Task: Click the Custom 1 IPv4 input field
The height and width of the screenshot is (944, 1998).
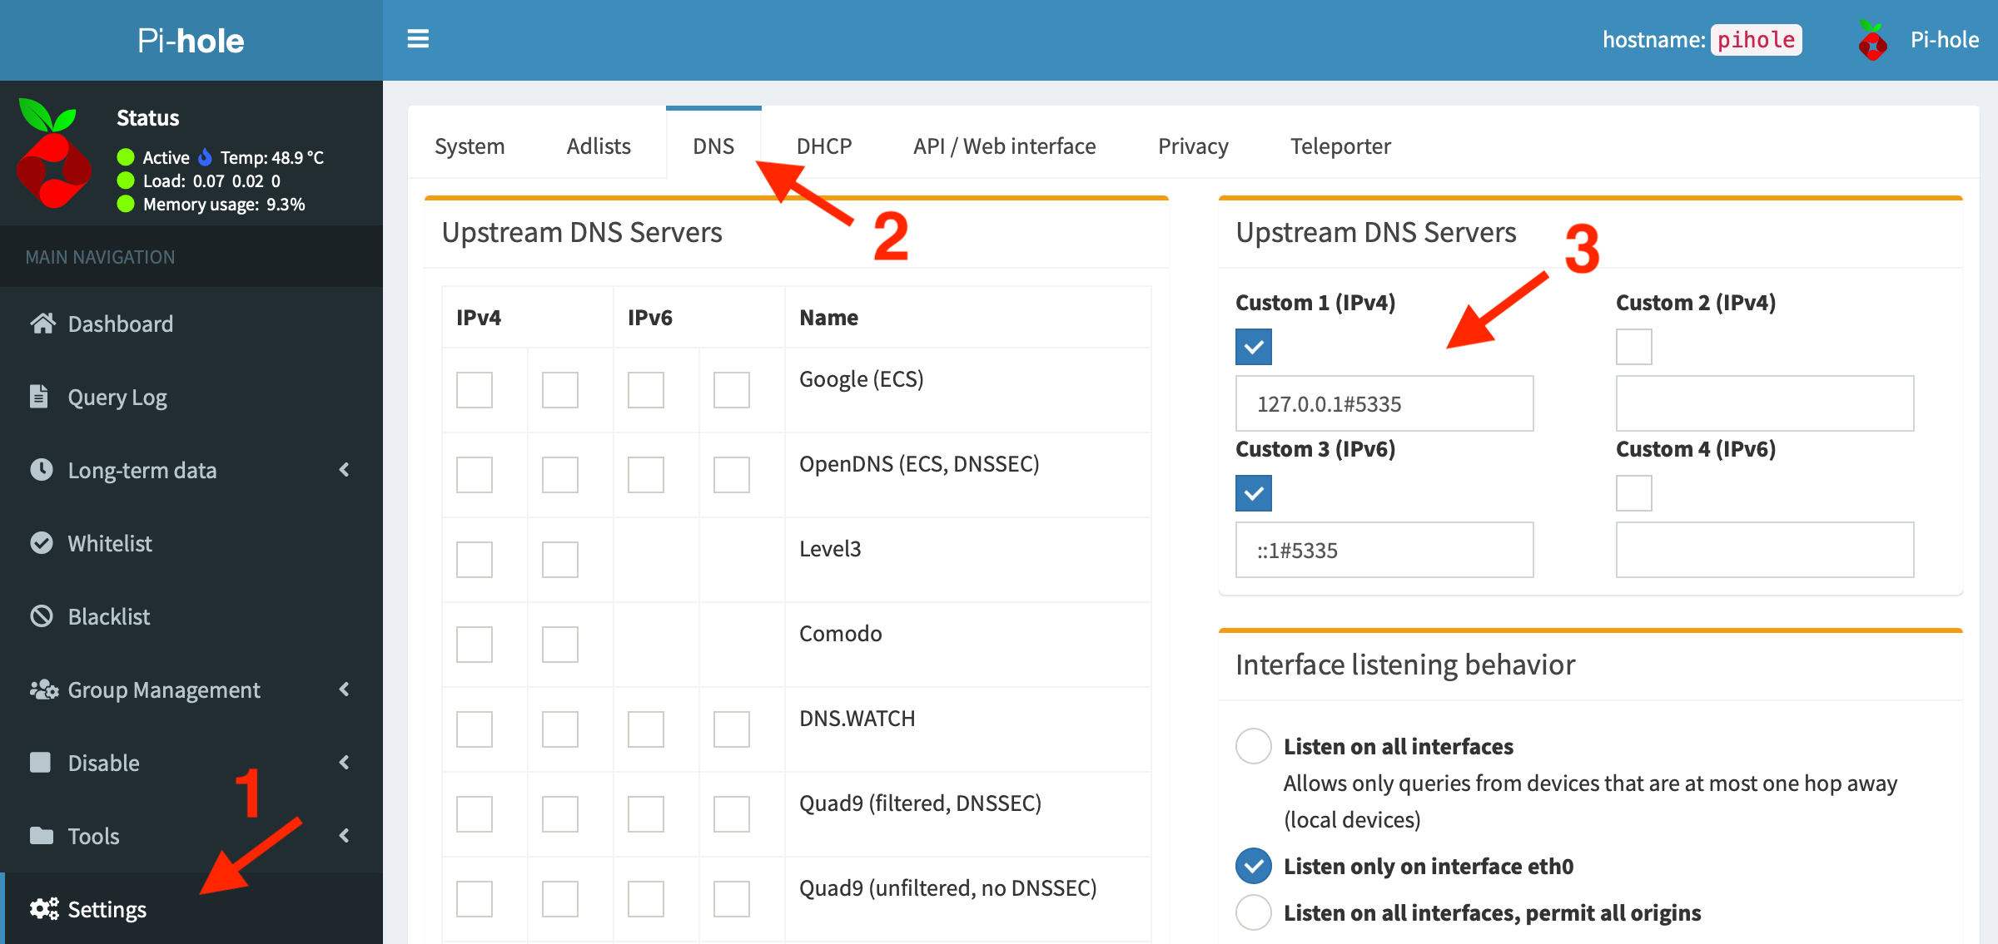Action: (x=1384, y=403)
